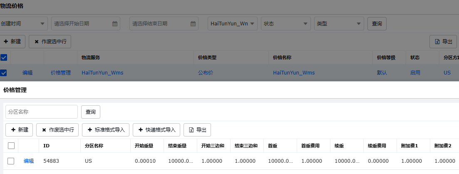Click 结束重量 column header
This screenshot has height=174, width=459.
tap(177, 146)
